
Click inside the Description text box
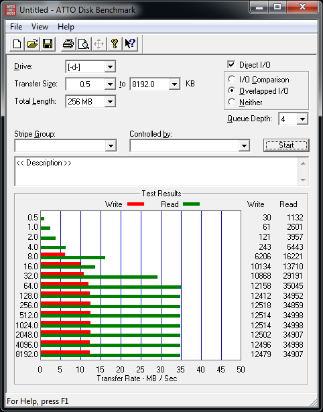tap(156, 171)
